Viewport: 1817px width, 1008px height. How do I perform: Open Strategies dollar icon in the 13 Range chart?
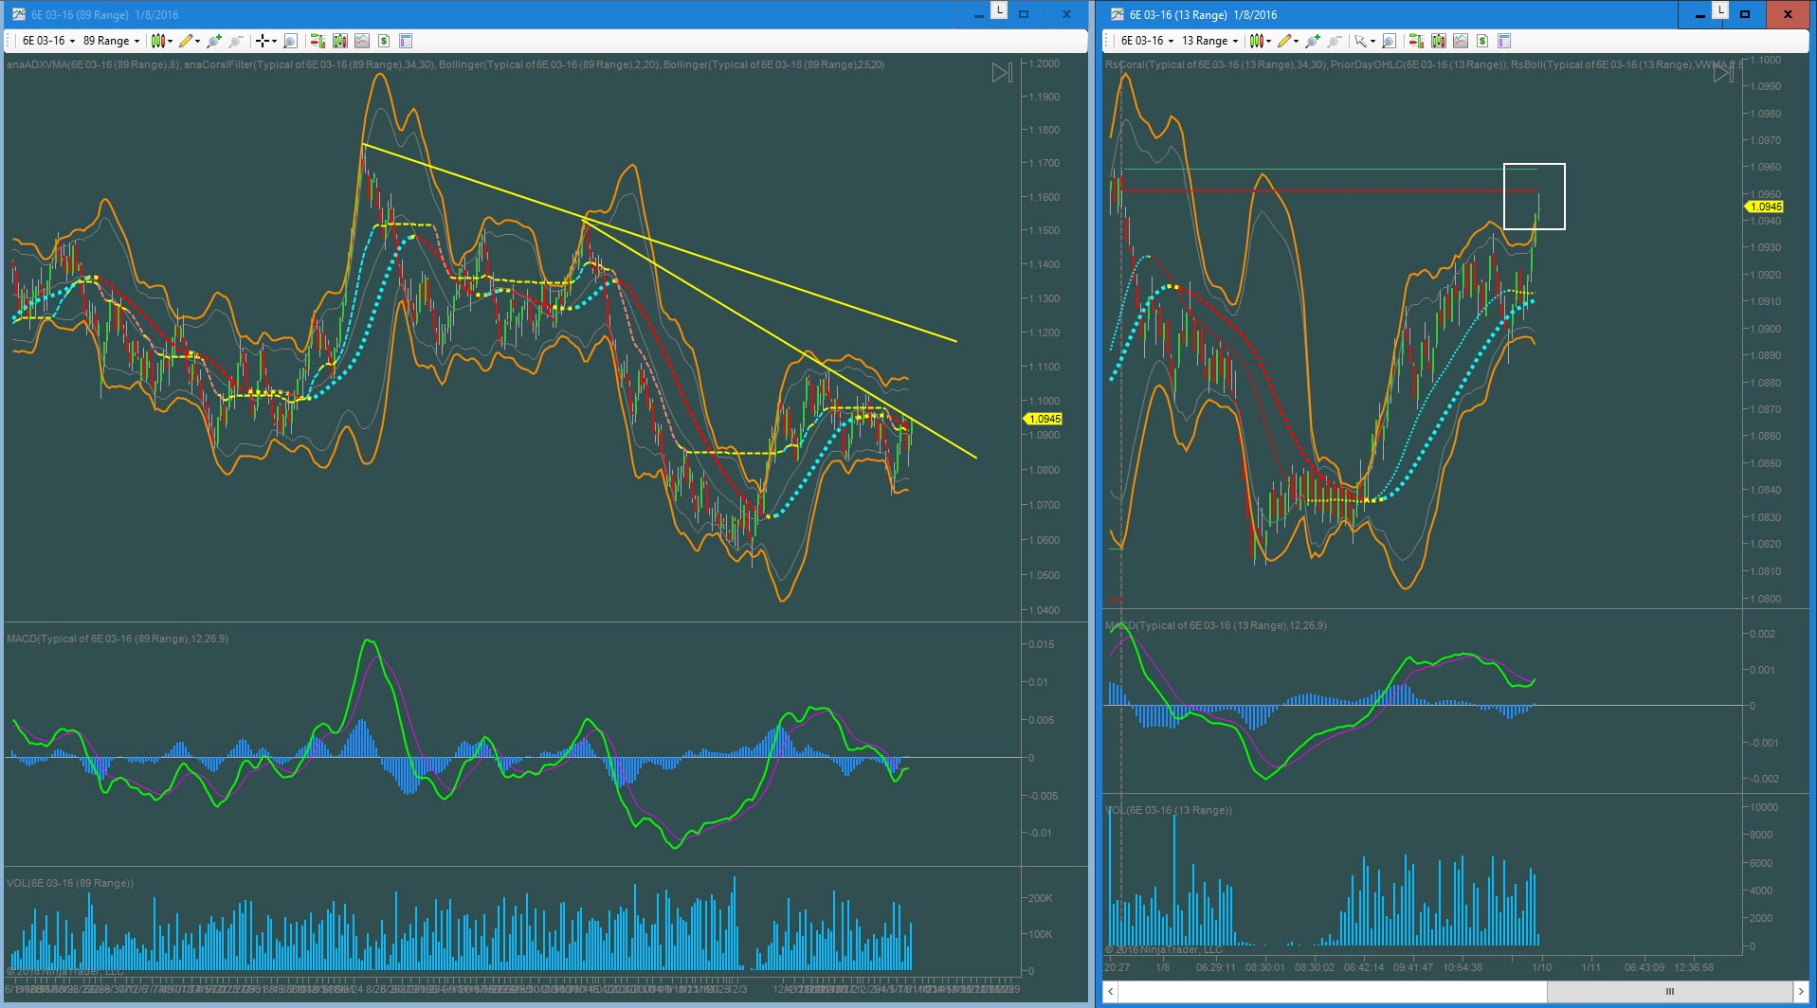(1481, 41)
